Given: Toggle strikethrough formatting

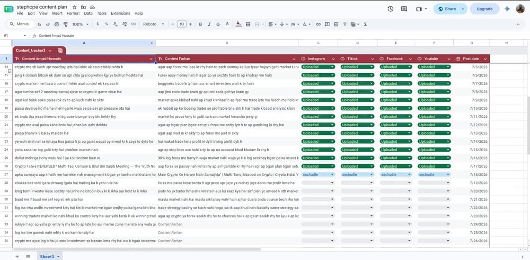Looking at the screenshot, I should (218, 24).
